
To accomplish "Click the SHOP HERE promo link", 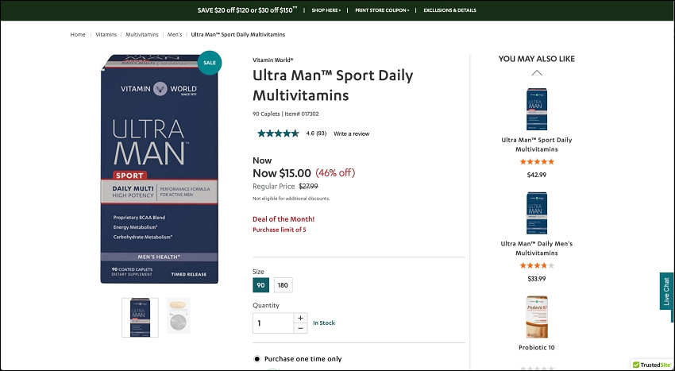I will [326, 10].
